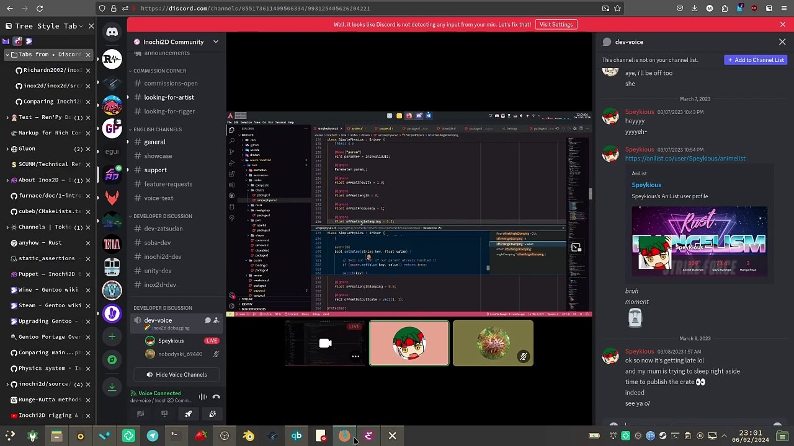Image resolution: width=794 pixels, height=446 pixels.
Task: Hide Voice Channels list
Action: tap(176, 375)
